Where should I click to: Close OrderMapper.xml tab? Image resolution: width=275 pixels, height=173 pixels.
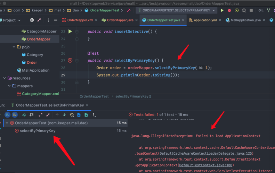pos(96,20)
